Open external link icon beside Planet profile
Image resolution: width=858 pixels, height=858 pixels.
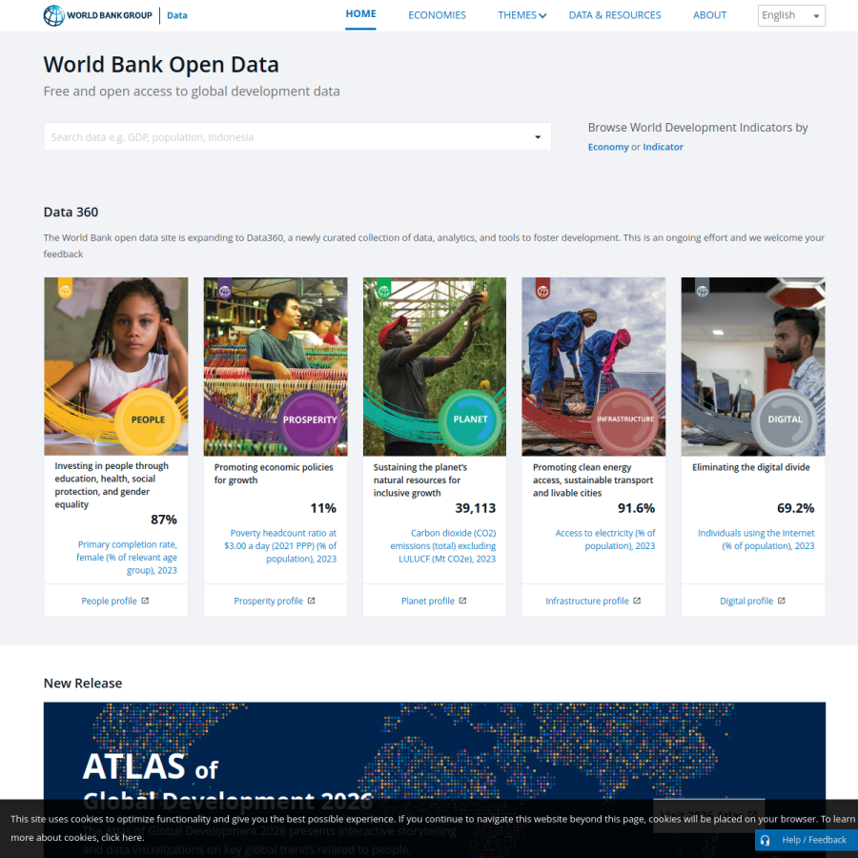pyautogui.click(x=462, y=601)
